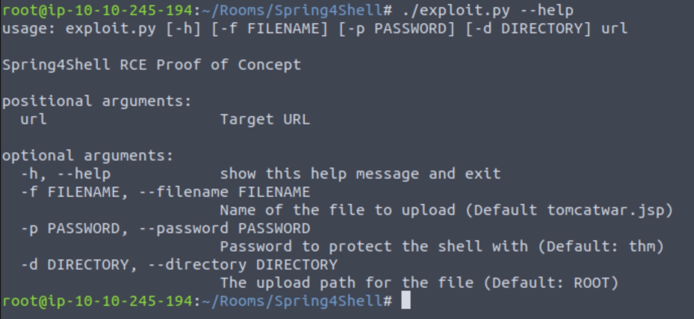
Task: Click the "Spring4Shell RCE Proof of Concept" line
Action: click(151, 65)
